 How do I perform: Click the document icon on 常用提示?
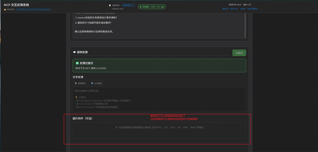[76, 83]
